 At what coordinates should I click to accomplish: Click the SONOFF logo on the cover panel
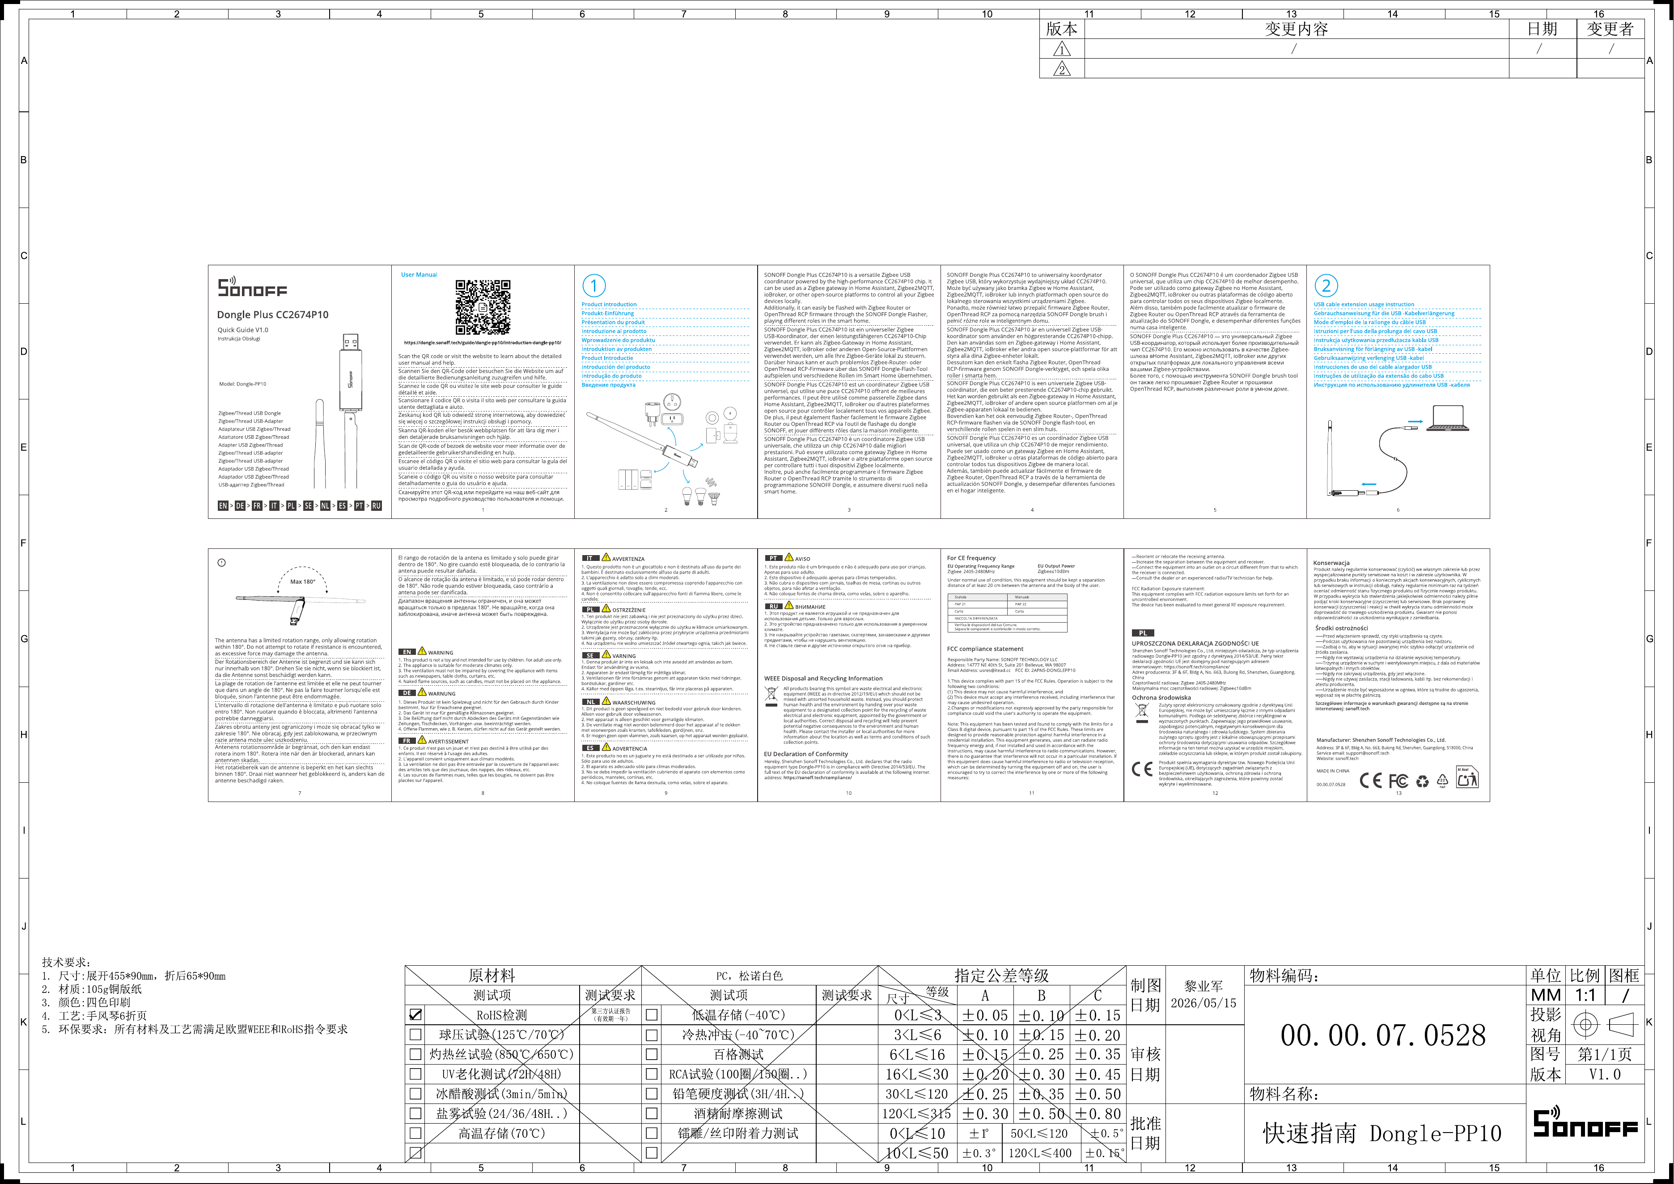(x=252, y=287)
